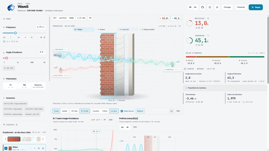Click the angle icon beside Angle d'incidence
Viewport: 269px width, 151px height.
tap(4, 52)
